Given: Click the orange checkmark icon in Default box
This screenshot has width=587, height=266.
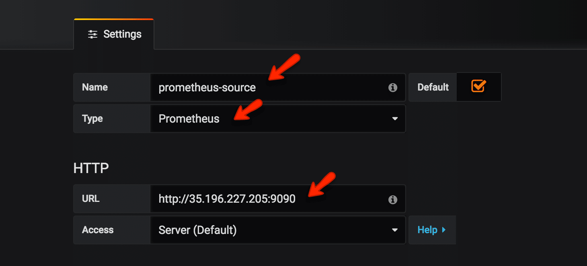Looking at the screenshot, I should pyautogui.click(x=478, y=87).
